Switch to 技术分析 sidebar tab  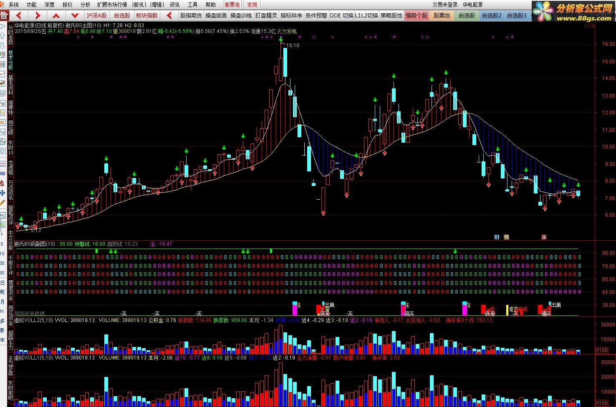pos(10,61)
